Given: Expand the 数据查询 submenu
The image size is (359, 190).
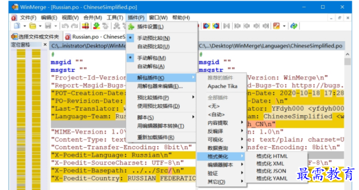Looking at the screenshot, I should coord(221,148).
